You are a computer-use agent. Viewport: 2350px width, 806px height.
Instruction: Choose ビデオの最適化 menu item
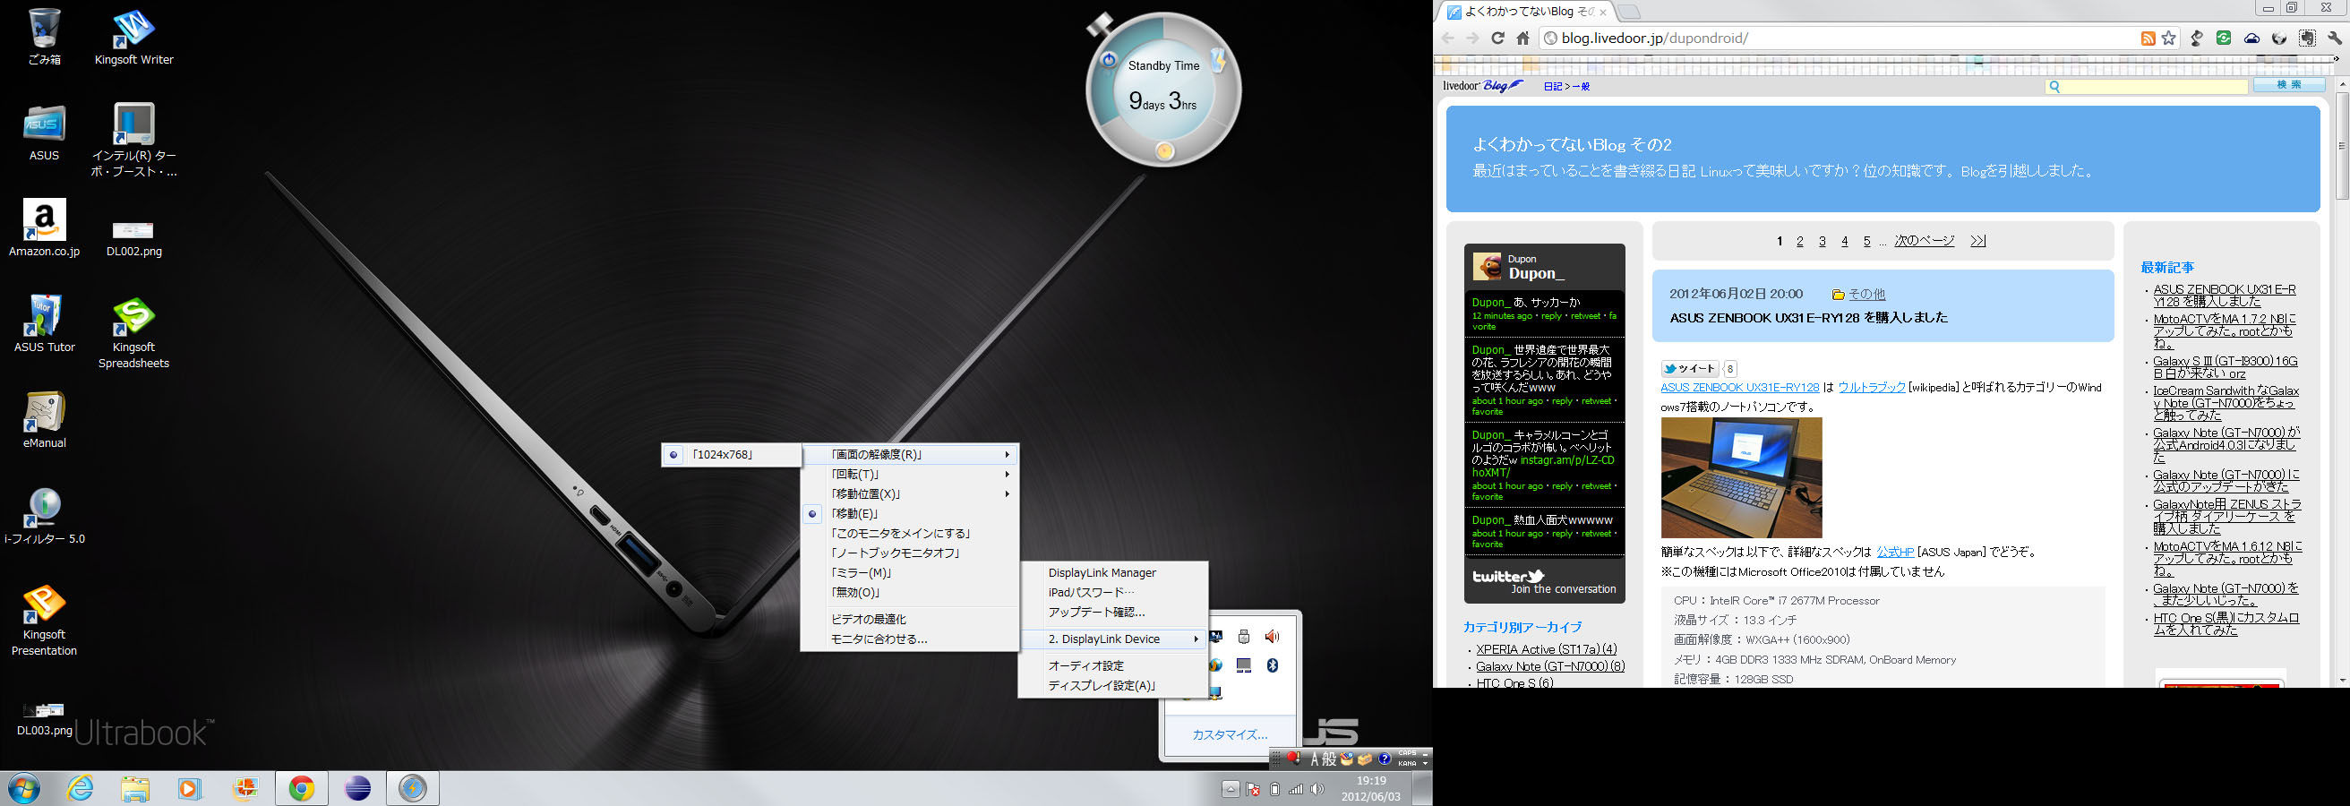pos(910,619)
